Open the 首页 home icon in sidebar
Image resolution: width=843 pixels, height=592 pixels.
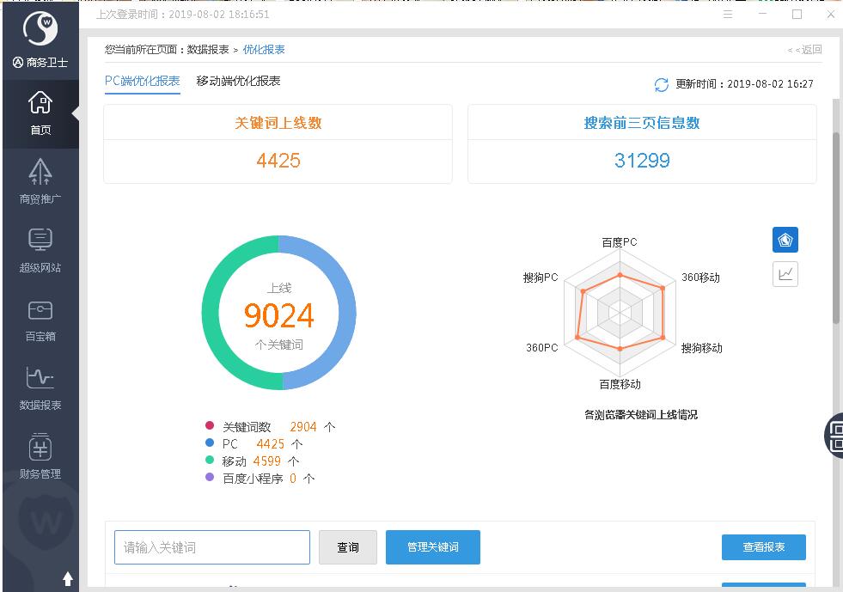pyautogui.click(x=40, y=113)
